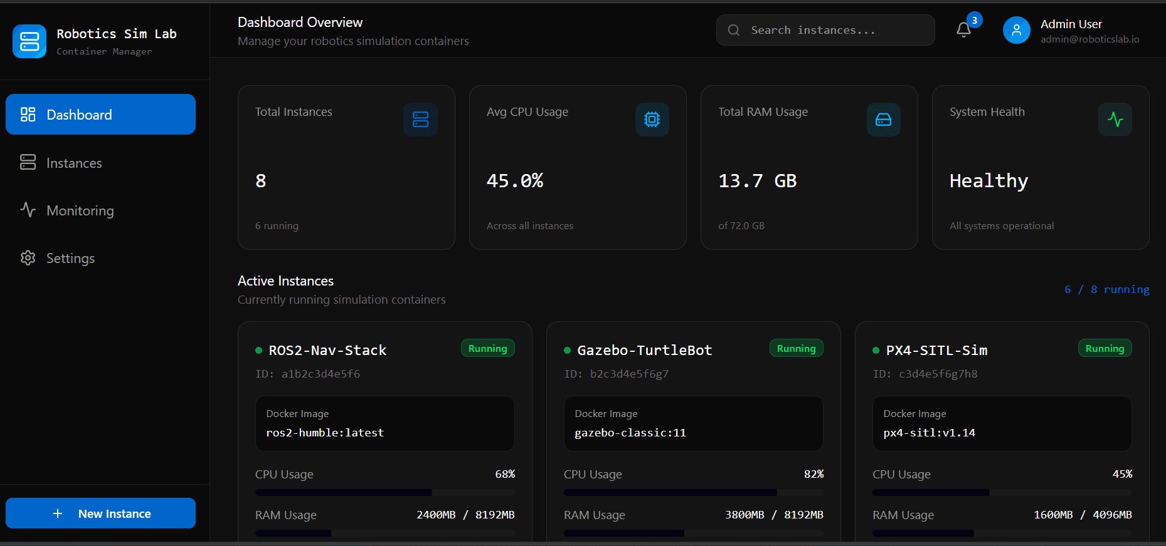Click the Avg CPU Usage chip icon
Screen dimensions: 1166x546
coord(652,120)
